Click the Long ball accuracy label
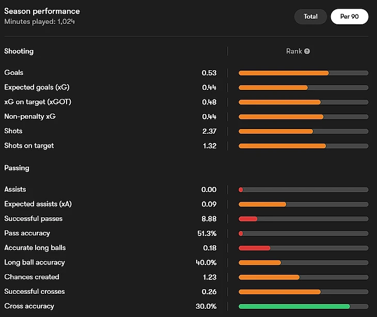The height and width of the screenshot is (317, 377). click(35, 262)
